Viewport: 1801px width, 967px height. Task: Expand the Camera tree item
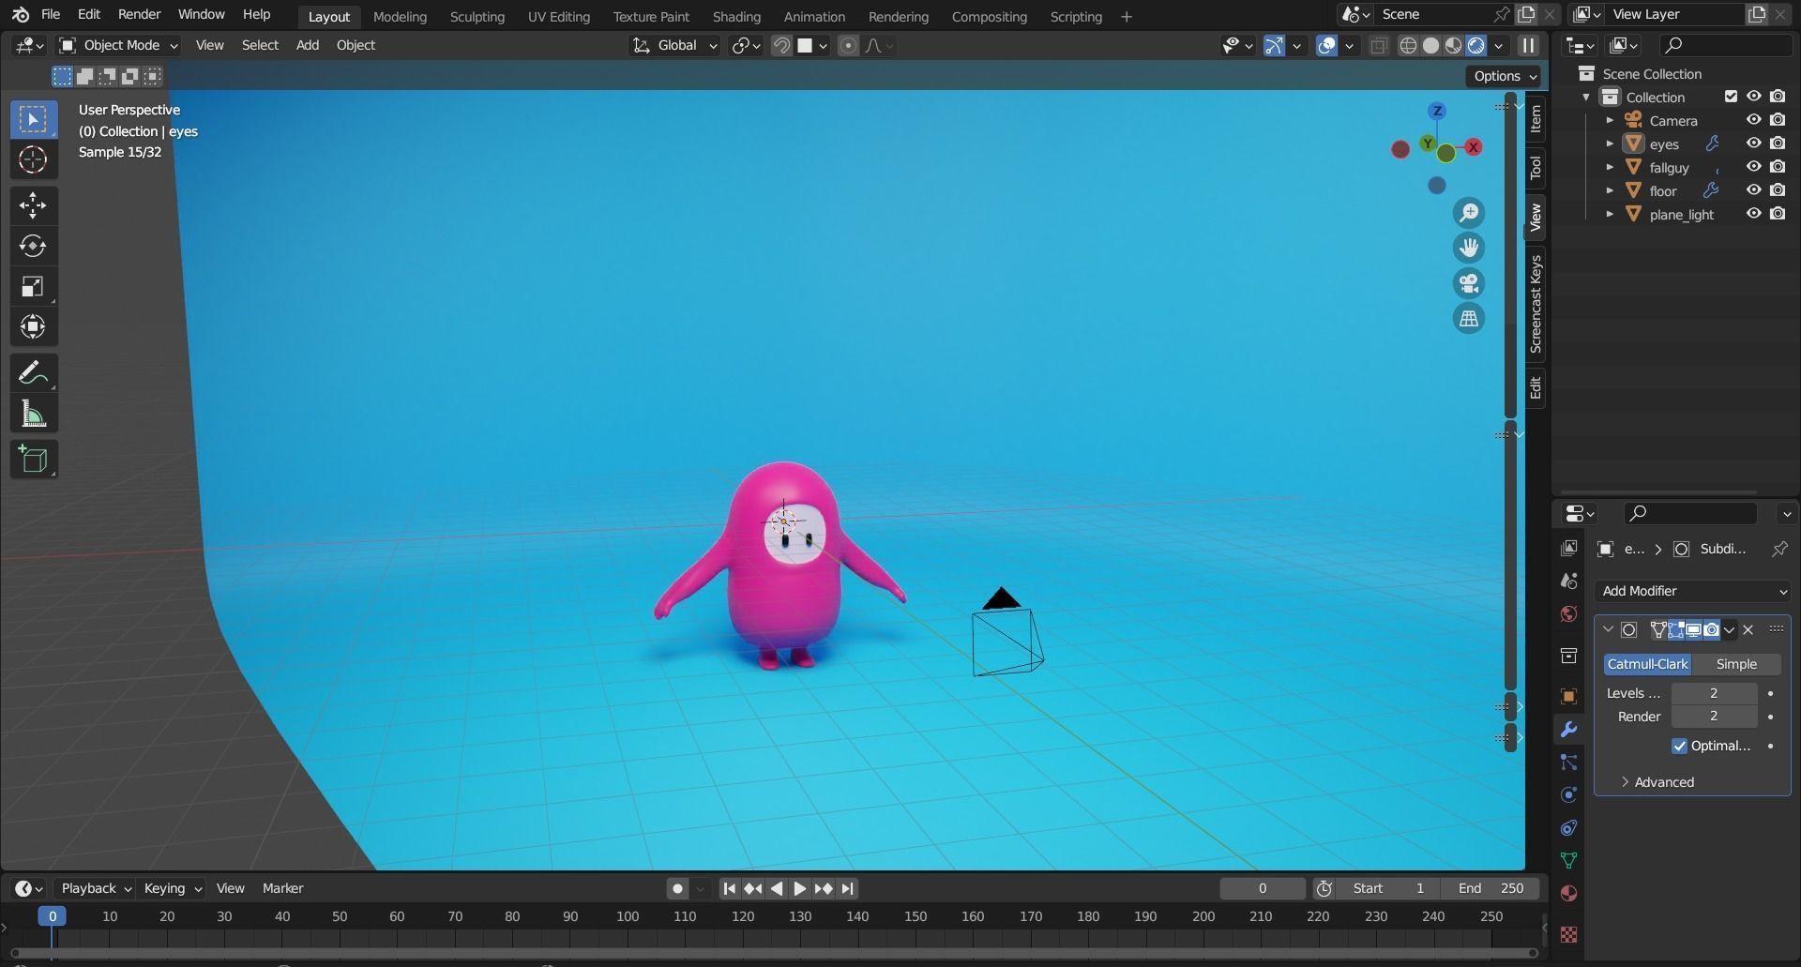1610,120
